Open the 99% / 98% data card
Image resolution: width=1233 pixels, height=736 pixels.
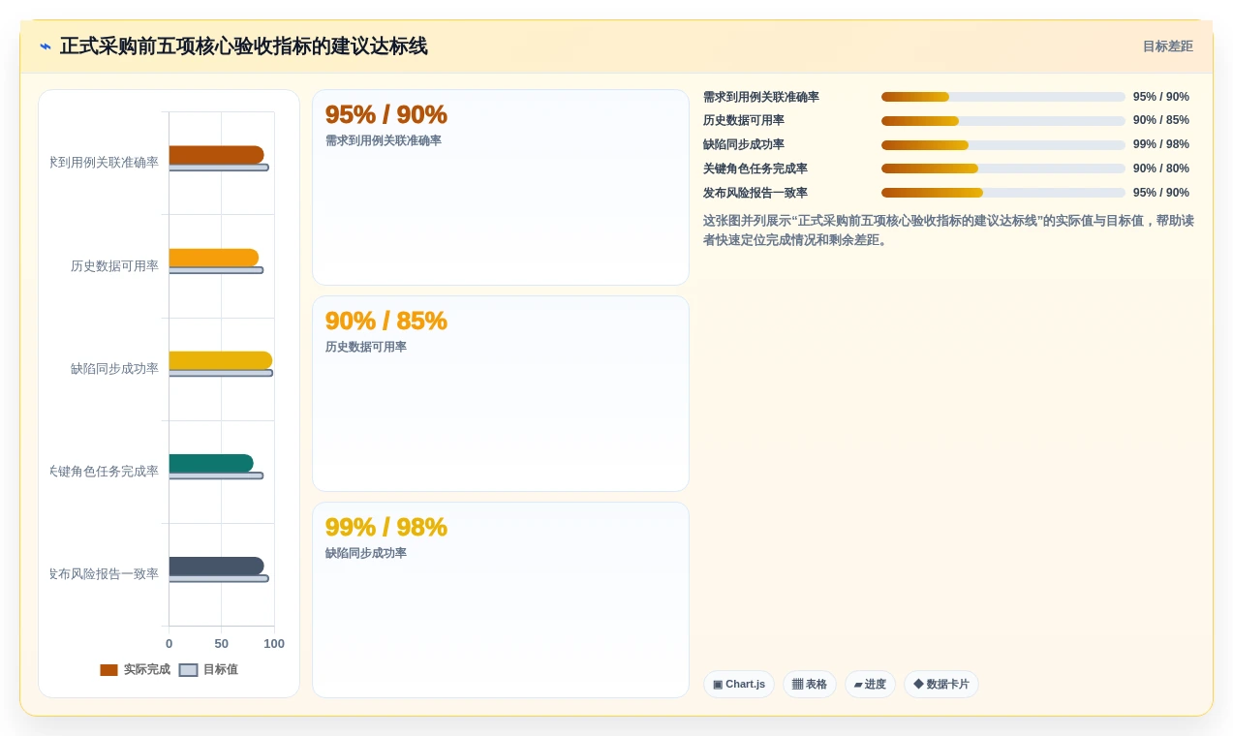click(501, 600)
